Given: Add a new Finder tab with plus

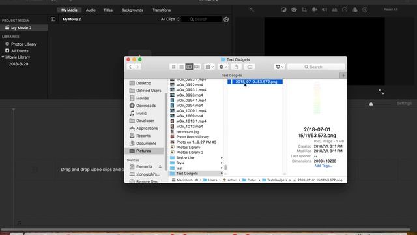Looking at the screenshot, I should coord(343,76).
